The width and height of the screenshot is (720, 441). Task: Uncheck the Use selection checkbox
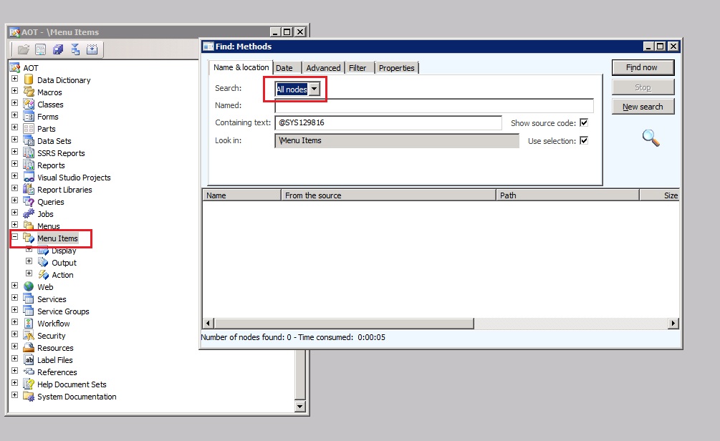coord(584,141)
